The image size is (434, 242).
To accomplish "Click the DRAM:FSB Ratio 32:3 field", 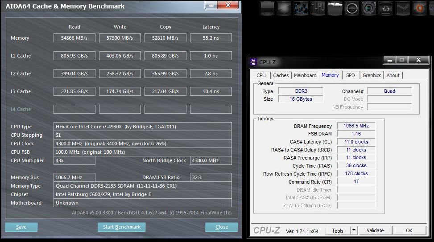I will [211, 177].
